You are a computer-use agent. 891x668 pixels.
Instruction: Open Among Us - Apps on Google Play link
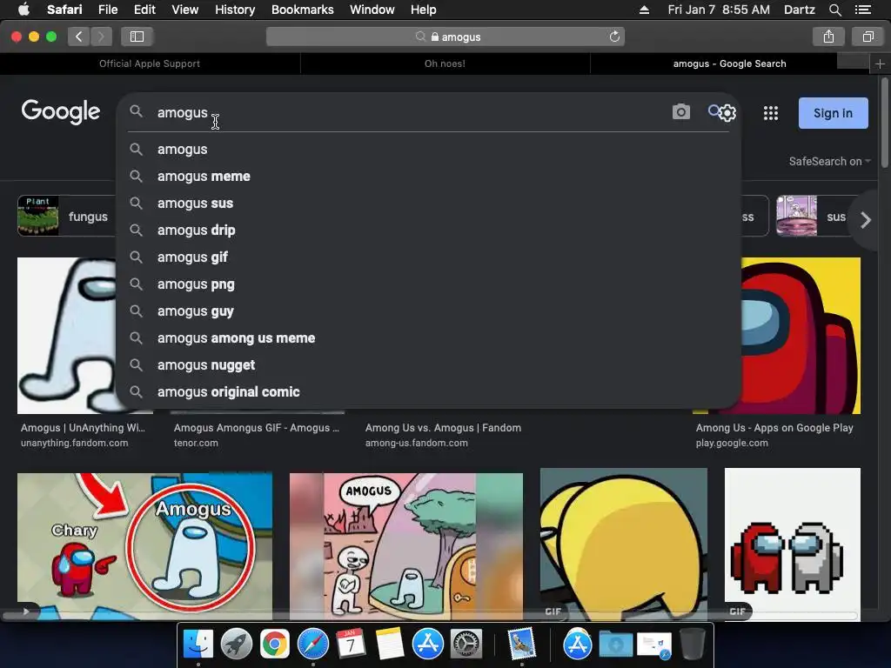click(774, 435)
